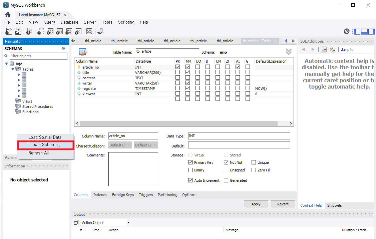
Task: Switch to the Indexes tab
Action: click(x=100, y=195)
